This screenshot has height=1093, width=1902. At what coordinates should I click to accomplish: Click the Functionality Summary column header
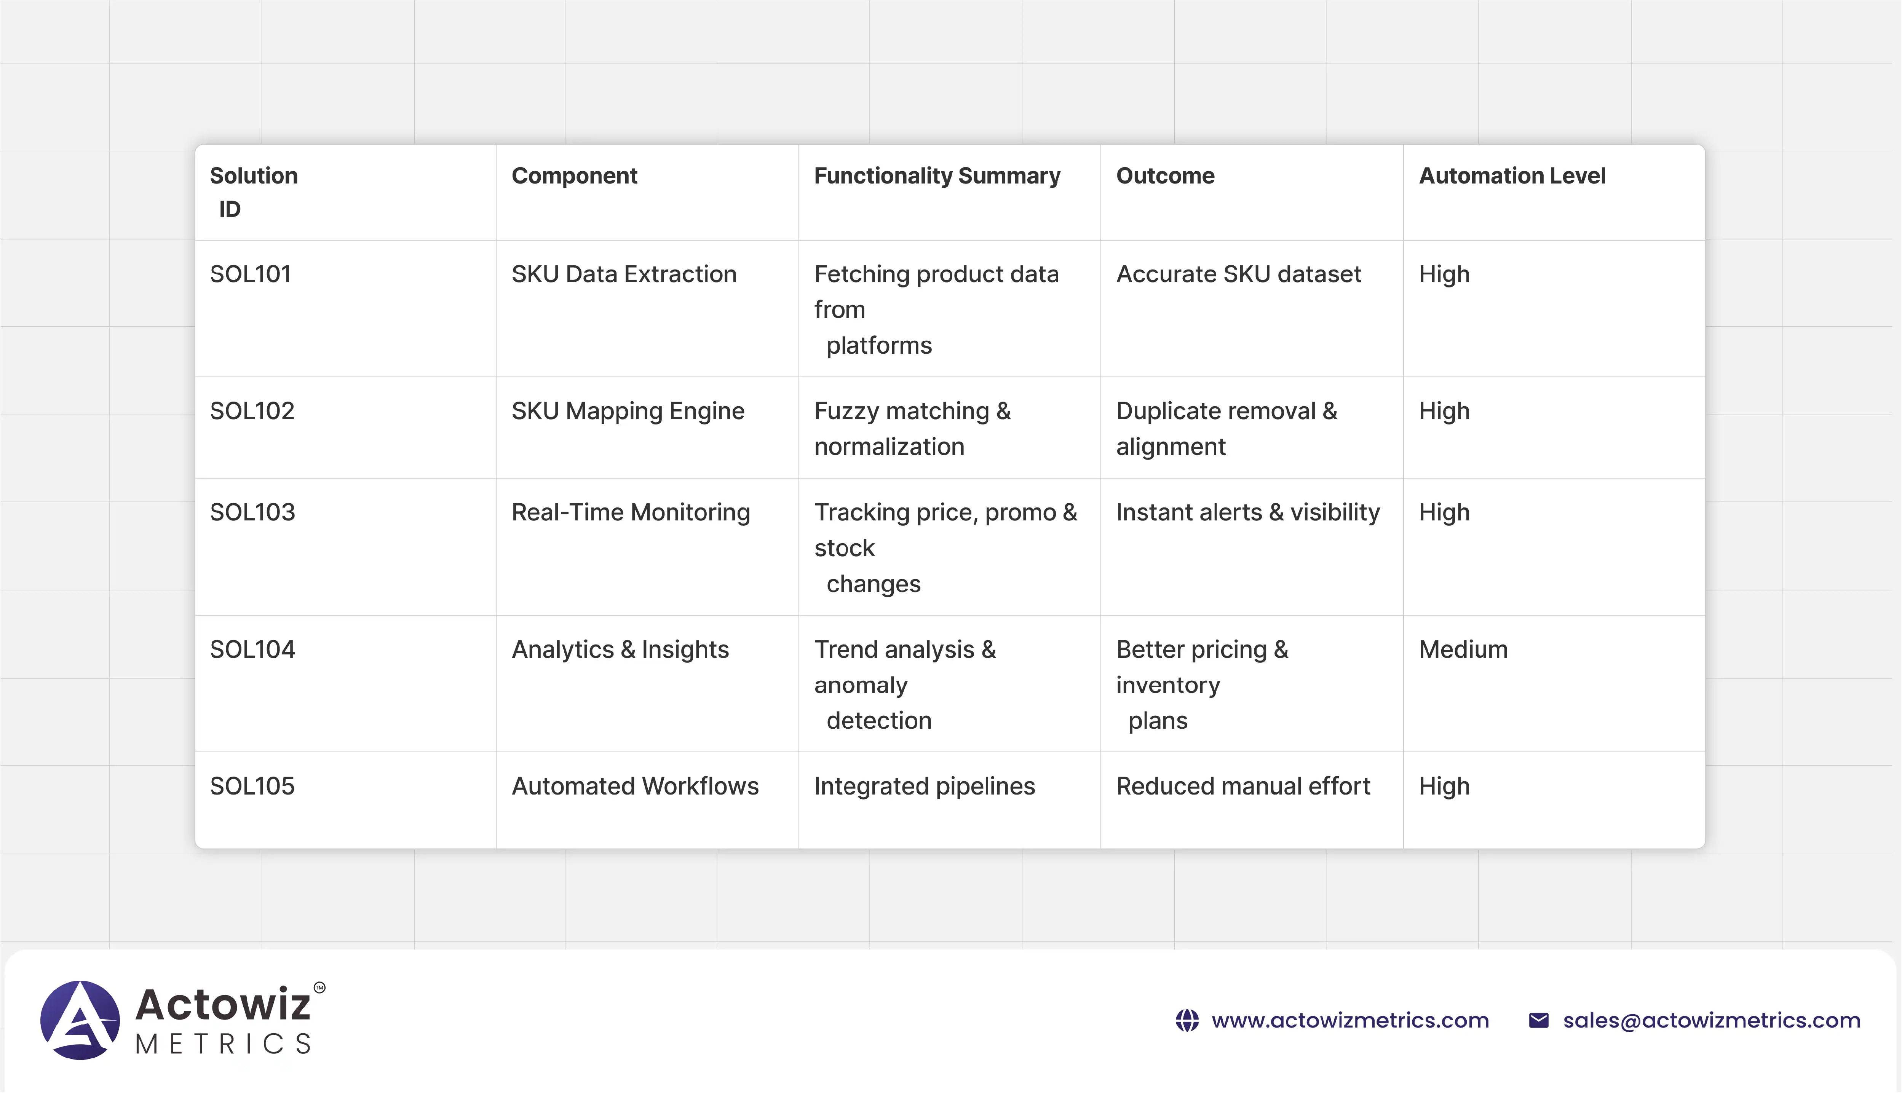click(x=937, y=176)
